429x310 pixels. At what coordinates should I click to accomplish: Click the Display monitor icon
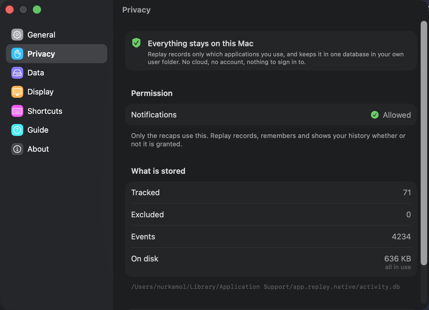pos(17,92)
